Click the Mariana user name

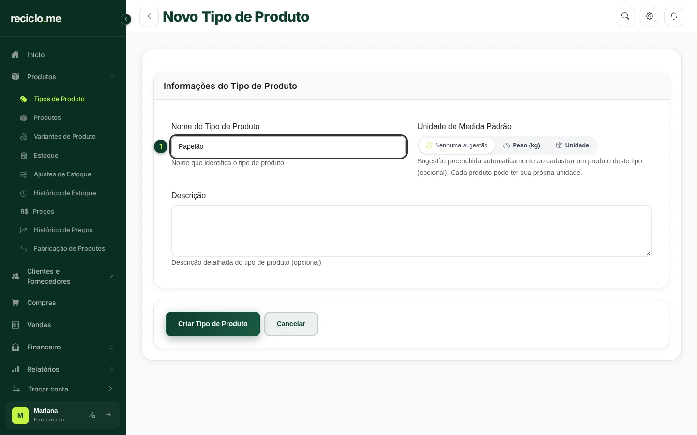pyautogui.click(x=46, y=411)
